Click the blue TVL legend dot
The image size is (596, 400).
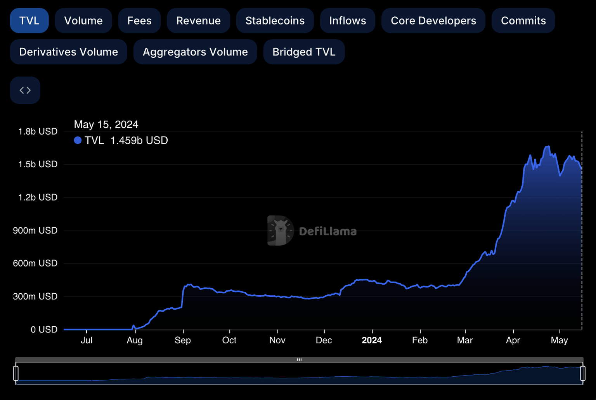pos(78,140)
